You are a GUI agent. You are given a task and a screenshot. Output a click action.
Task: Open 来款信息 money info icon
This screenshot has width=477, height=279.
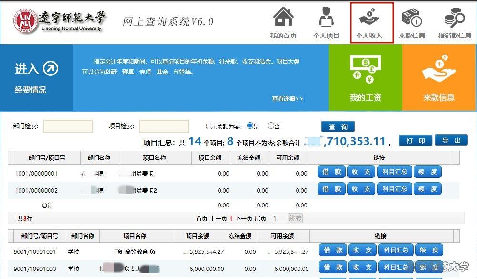pos(412,18)
